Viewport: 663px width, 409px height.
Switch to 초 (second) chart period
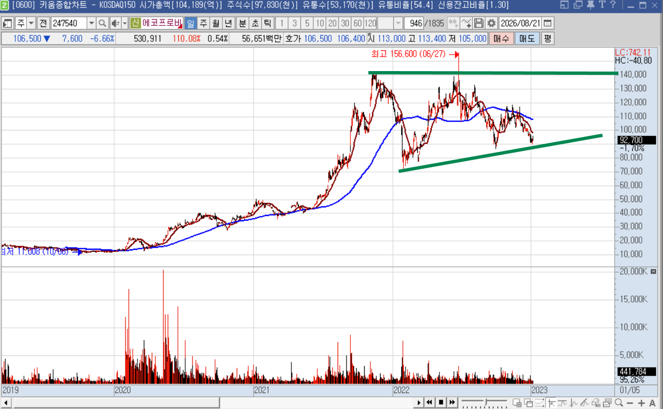coord(255,24)
